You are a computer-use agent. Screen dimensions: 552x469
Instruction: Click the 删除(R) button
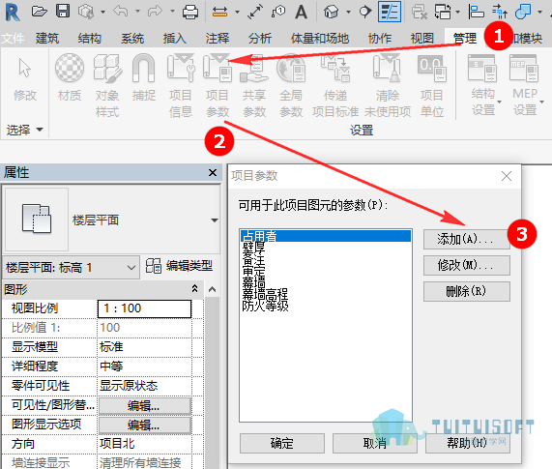tap(467, 291)
